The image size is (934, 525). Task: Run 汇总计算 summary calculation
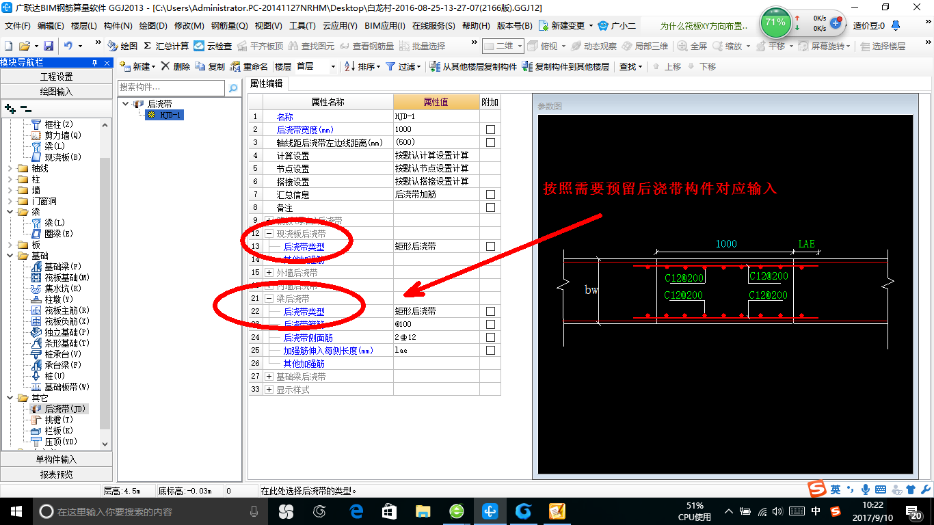[x=166, y=46]
